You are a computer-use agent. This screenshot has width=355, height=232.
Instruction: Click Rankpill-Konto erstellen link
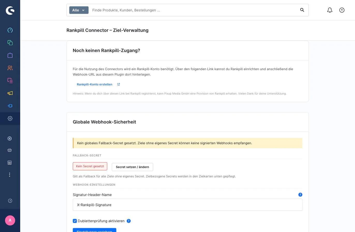coord(94,84)
